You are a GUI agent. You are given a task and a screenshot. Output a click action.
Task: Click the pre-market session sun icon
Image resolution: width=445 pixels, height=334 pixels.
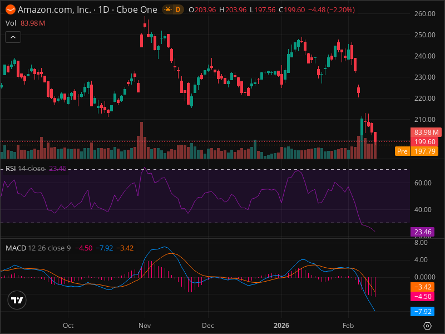point(168,9)
